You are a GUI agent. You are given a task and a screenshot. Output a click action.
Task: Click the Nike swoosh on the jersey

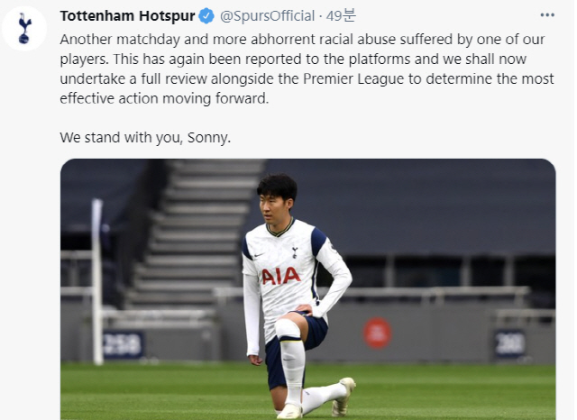pyautogui.click(x=259, y=255)
